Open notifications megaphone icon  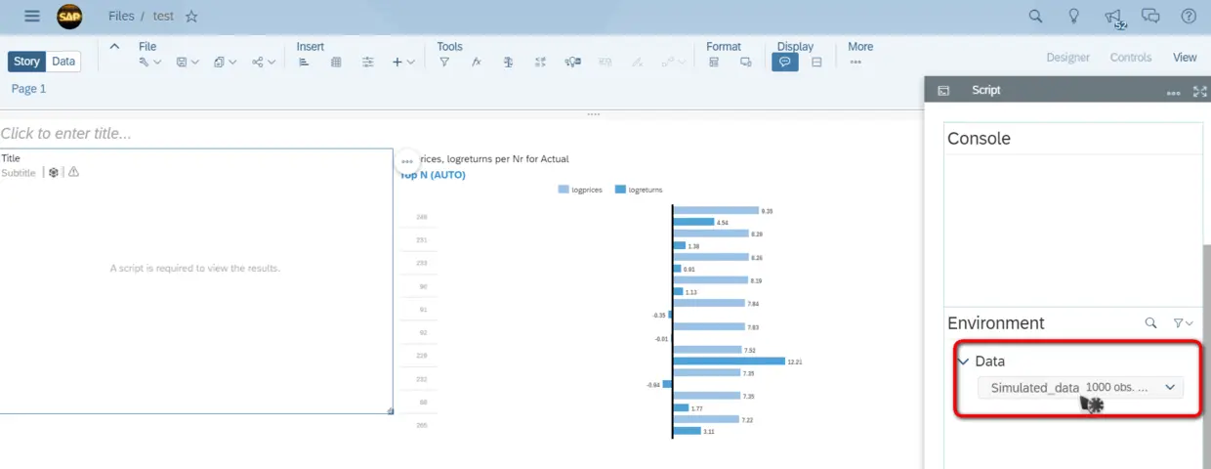pos(1113,17)
